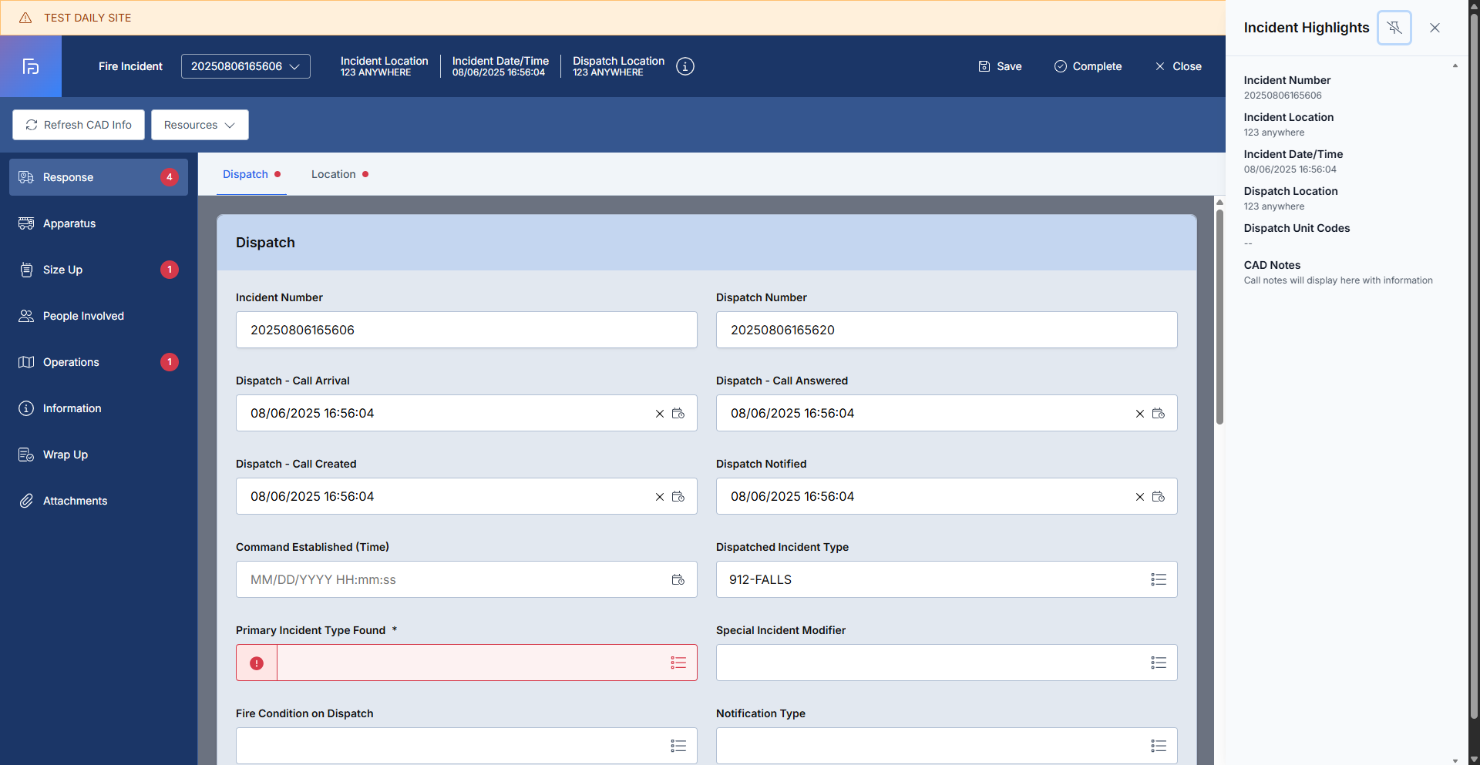Open the Response section
This screenshot has height=765, width=1480.
tap(99, 177)
